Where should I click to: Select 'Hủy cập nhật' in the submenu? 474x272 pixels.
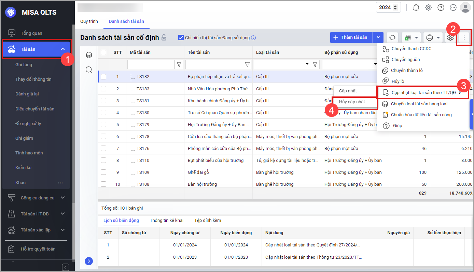[352, 102]
